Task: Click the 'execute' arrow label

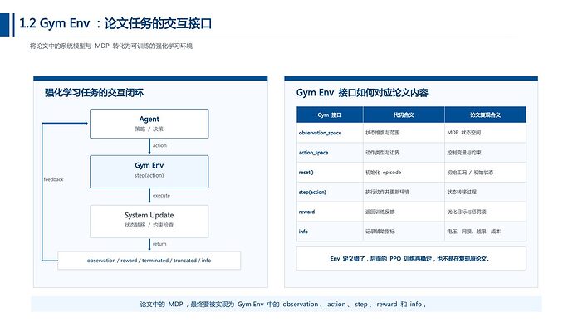Action: pos(161,196)
